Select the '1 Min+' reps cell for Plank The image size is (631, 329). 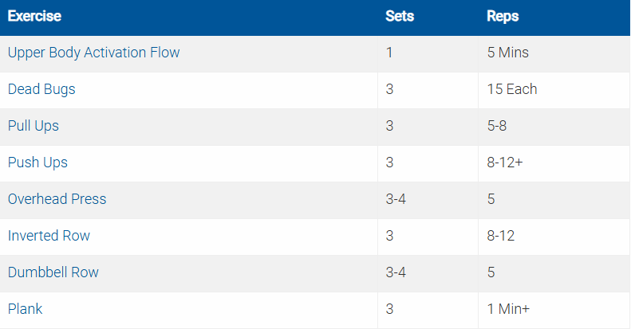point(508,309)
